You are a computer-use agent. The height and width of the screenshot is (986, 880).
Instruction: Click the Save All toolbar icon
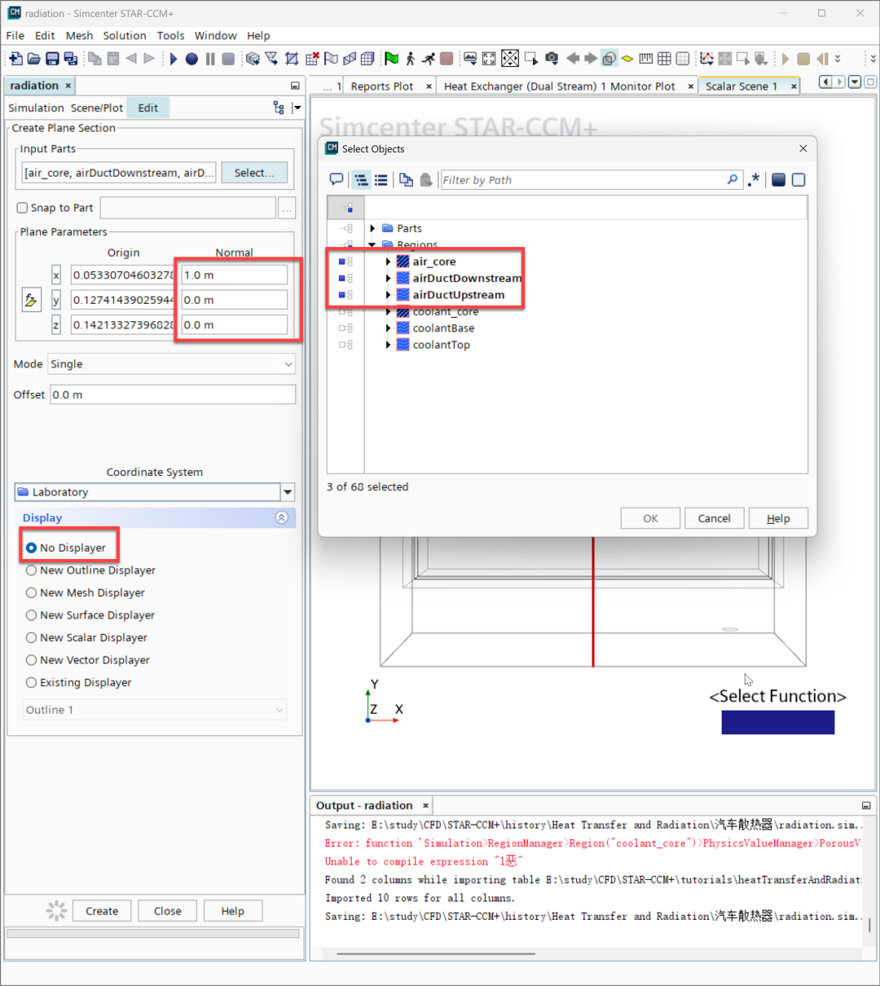pyautogui.click(x=70, y=59)
